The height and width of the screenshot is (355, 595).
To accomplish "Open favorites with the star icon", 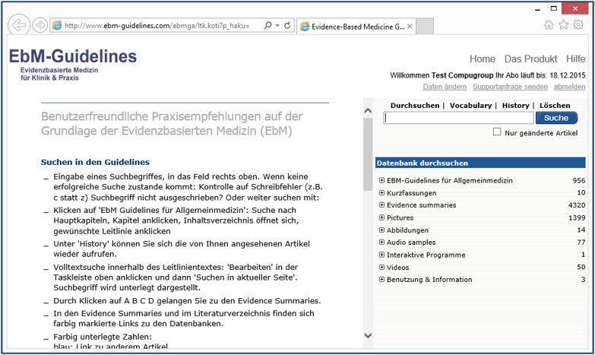I will point(564,25).
